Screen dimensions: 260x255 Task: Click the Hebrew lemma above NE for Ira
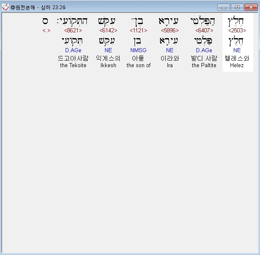click(169, 41)
